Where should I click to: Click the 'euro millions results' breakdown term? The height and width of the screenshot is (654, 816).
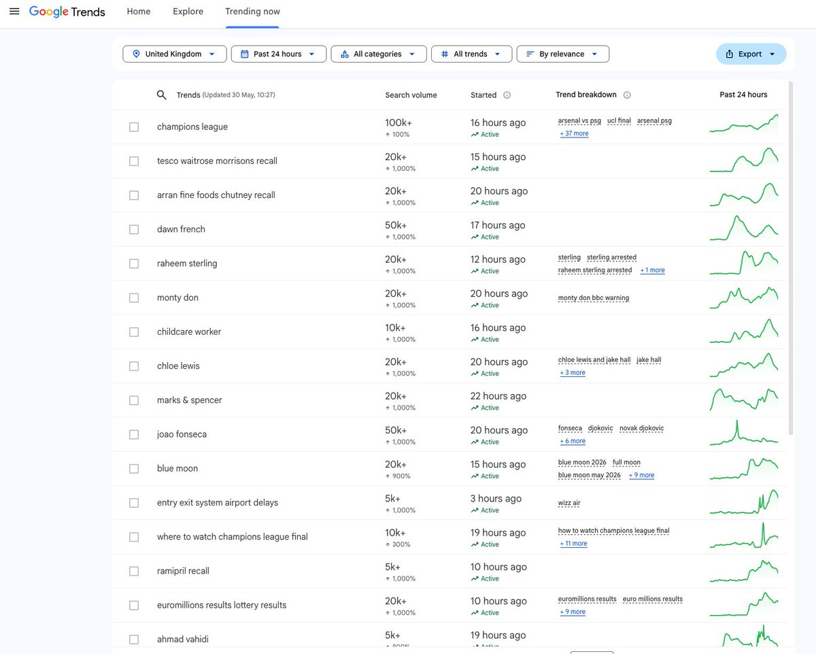653,600
